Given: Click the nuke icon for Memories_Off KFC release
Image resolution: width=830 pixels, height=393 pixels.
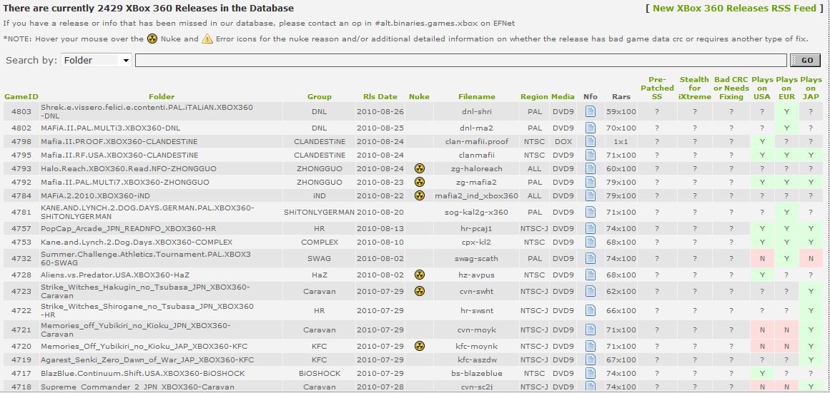Looking at the screenshot, I should pyautogui.click(x=419, y=346).
